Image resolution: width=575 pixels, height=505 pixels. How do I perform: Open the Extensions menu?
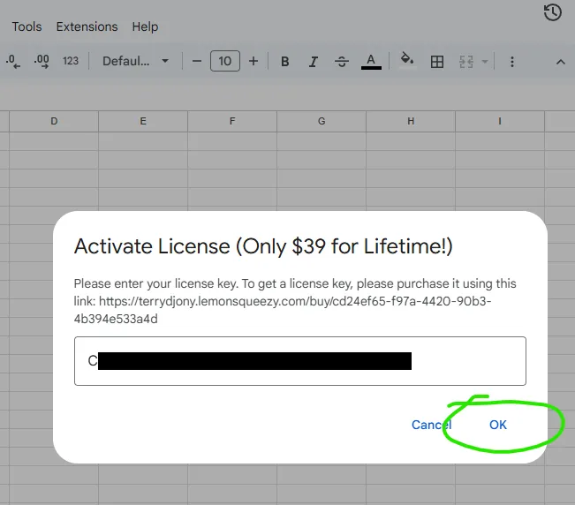87,26
